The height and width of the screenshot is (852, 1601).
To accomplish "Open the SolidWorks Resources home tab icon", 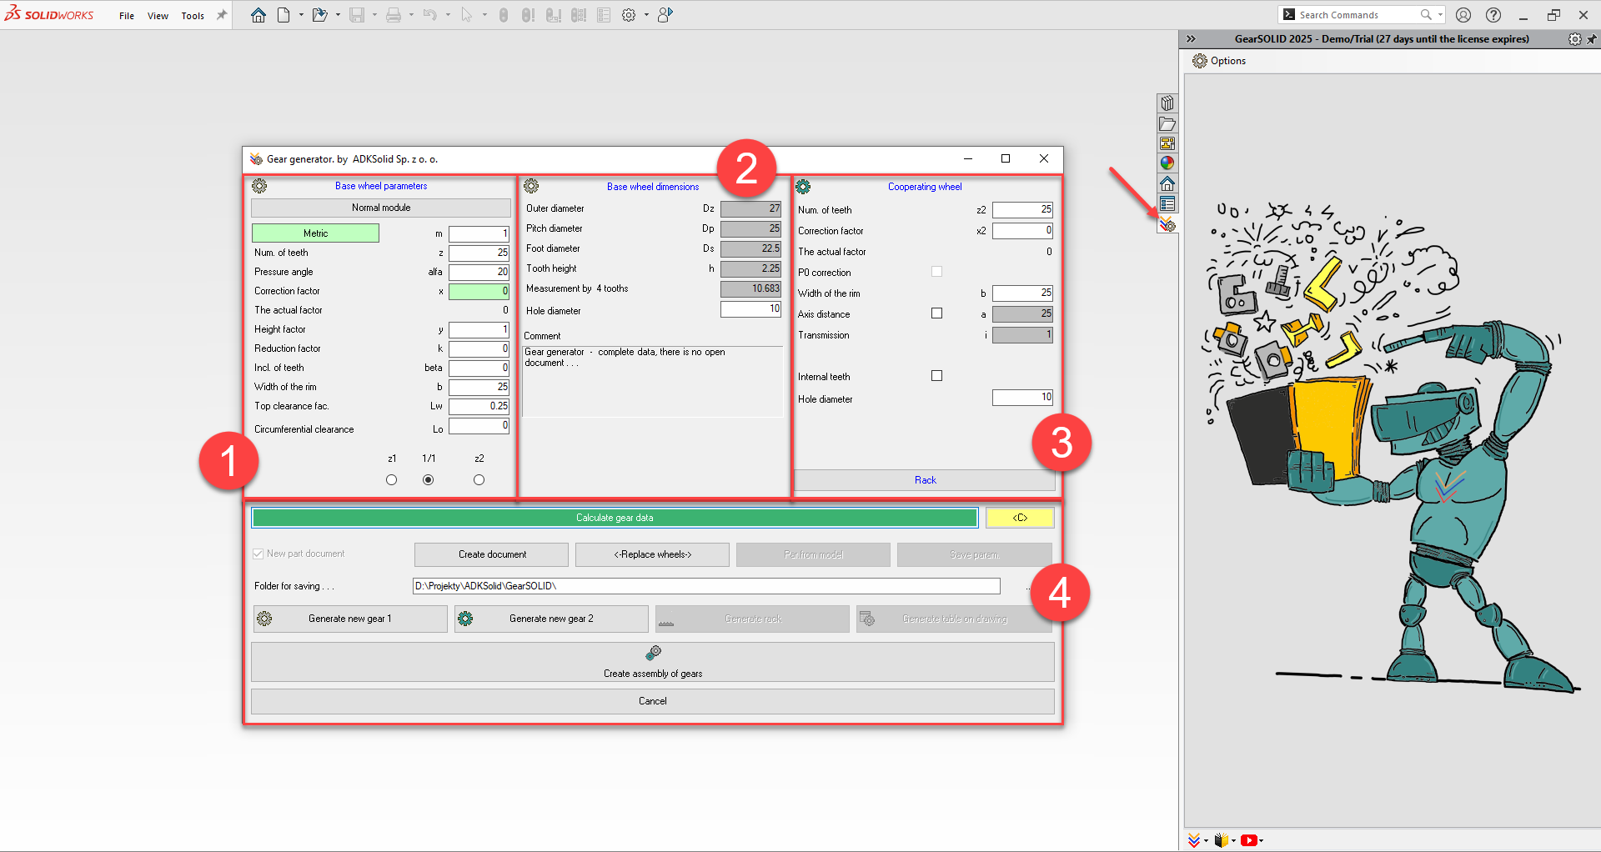I will click(x=1167, y=183).
